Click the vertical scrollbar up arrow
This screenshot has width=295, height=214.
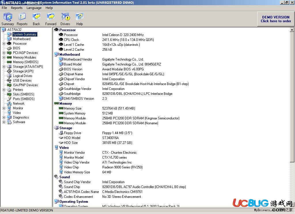(292, 30)
